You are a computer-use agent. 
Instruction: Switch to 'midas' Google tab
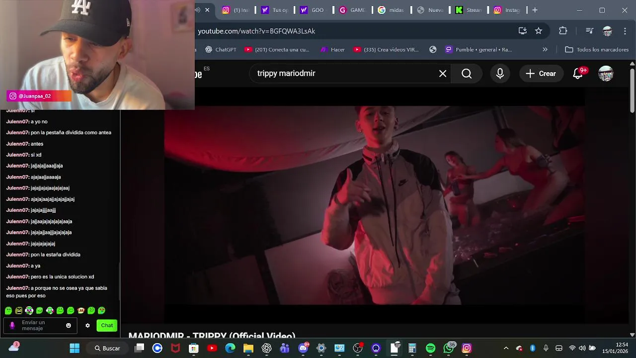391,10
